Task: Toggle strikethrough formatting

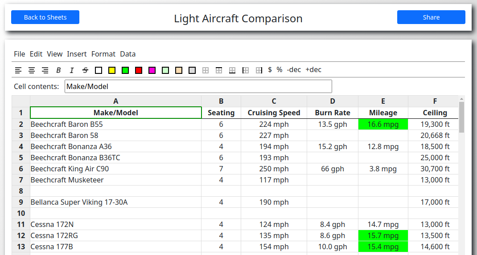Action: coord(85,70)
